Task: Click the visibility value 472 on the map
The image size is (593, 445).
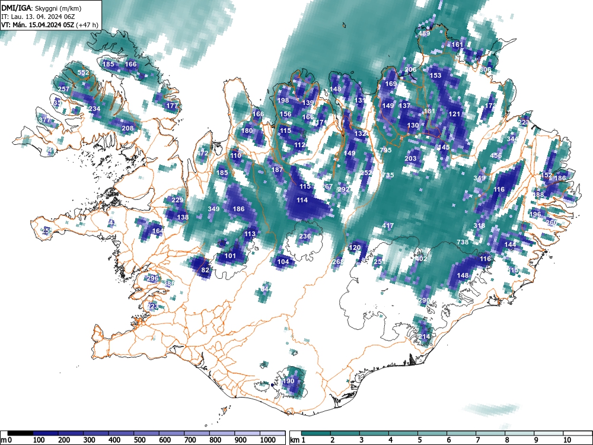Action: [203, 153]
